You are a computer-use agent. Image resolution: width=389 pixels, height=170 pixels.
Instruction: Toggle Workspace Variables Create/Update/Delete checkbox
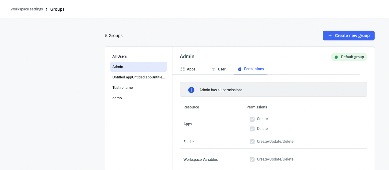point(252,160)
